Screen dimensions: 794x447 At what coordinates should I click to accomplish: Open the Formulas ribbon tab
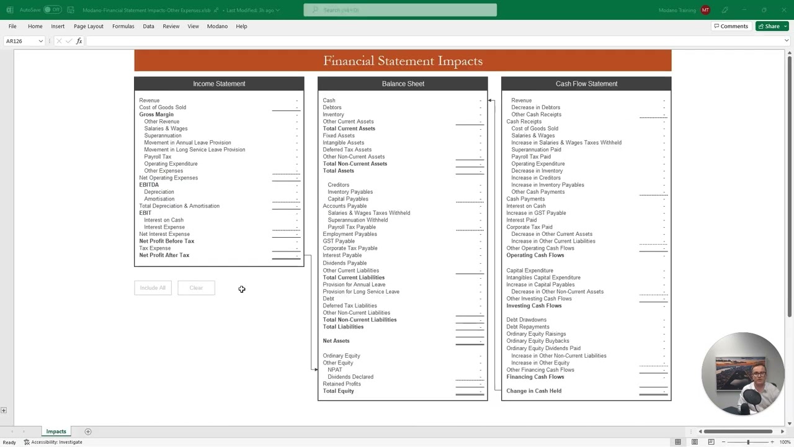pyautogui.click(x=123, y=26)
